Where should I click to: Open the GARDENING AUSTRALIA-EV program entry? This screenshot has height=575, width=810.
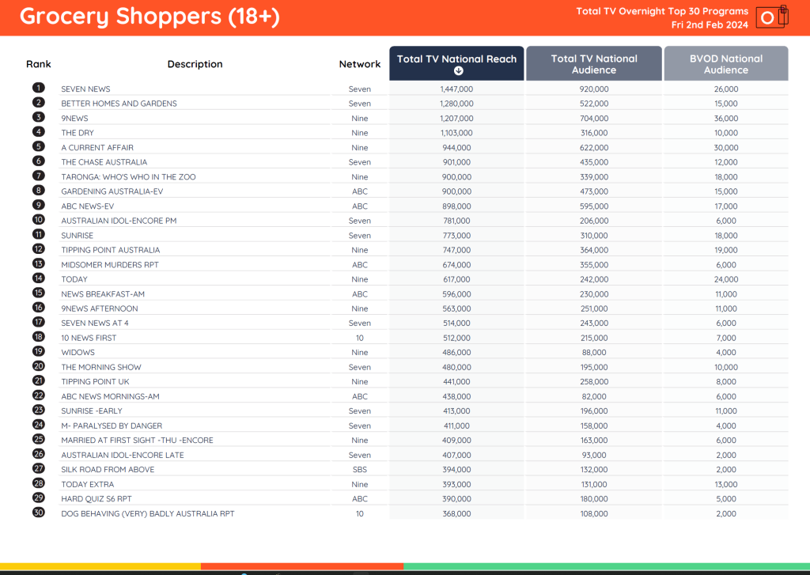point(112,191)
